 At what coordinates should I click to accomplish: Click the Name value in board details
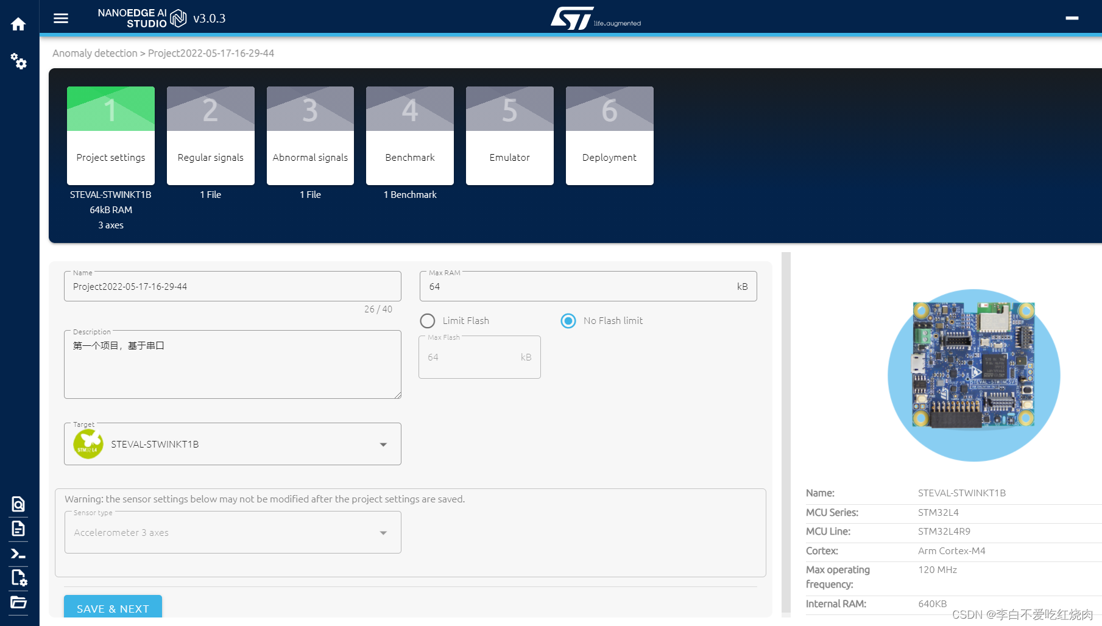[962, 493]
